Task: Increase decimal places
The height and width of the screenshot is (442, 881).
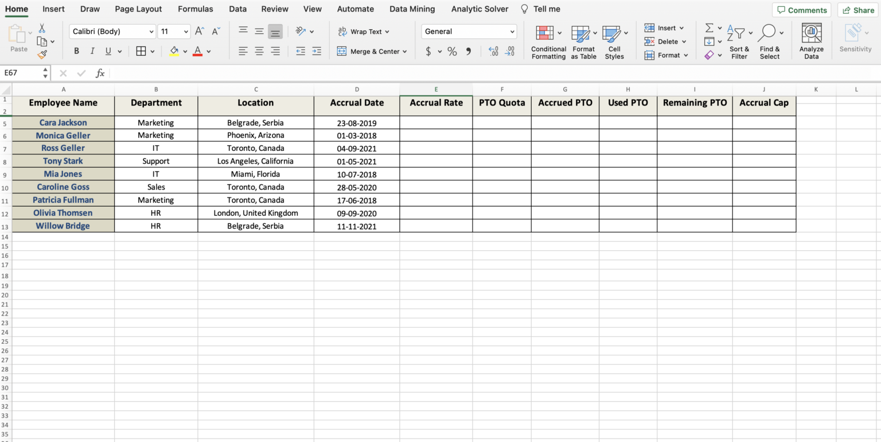Action: [x=493, y=52]
